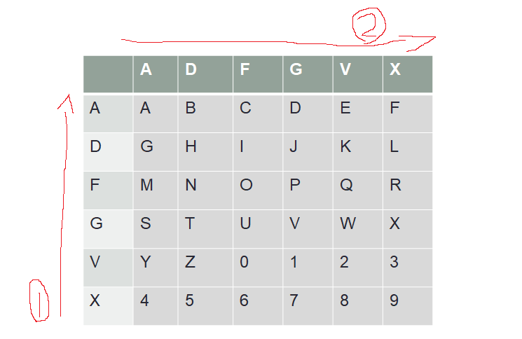This screenshot has height=339, width=522.
Task: Click the cell containing letter H
Action: (205, 152)
